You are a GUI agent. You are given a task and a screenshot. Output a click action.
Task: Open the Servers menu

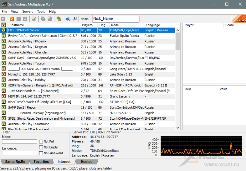pyautogui.click(x=28, y=11)
